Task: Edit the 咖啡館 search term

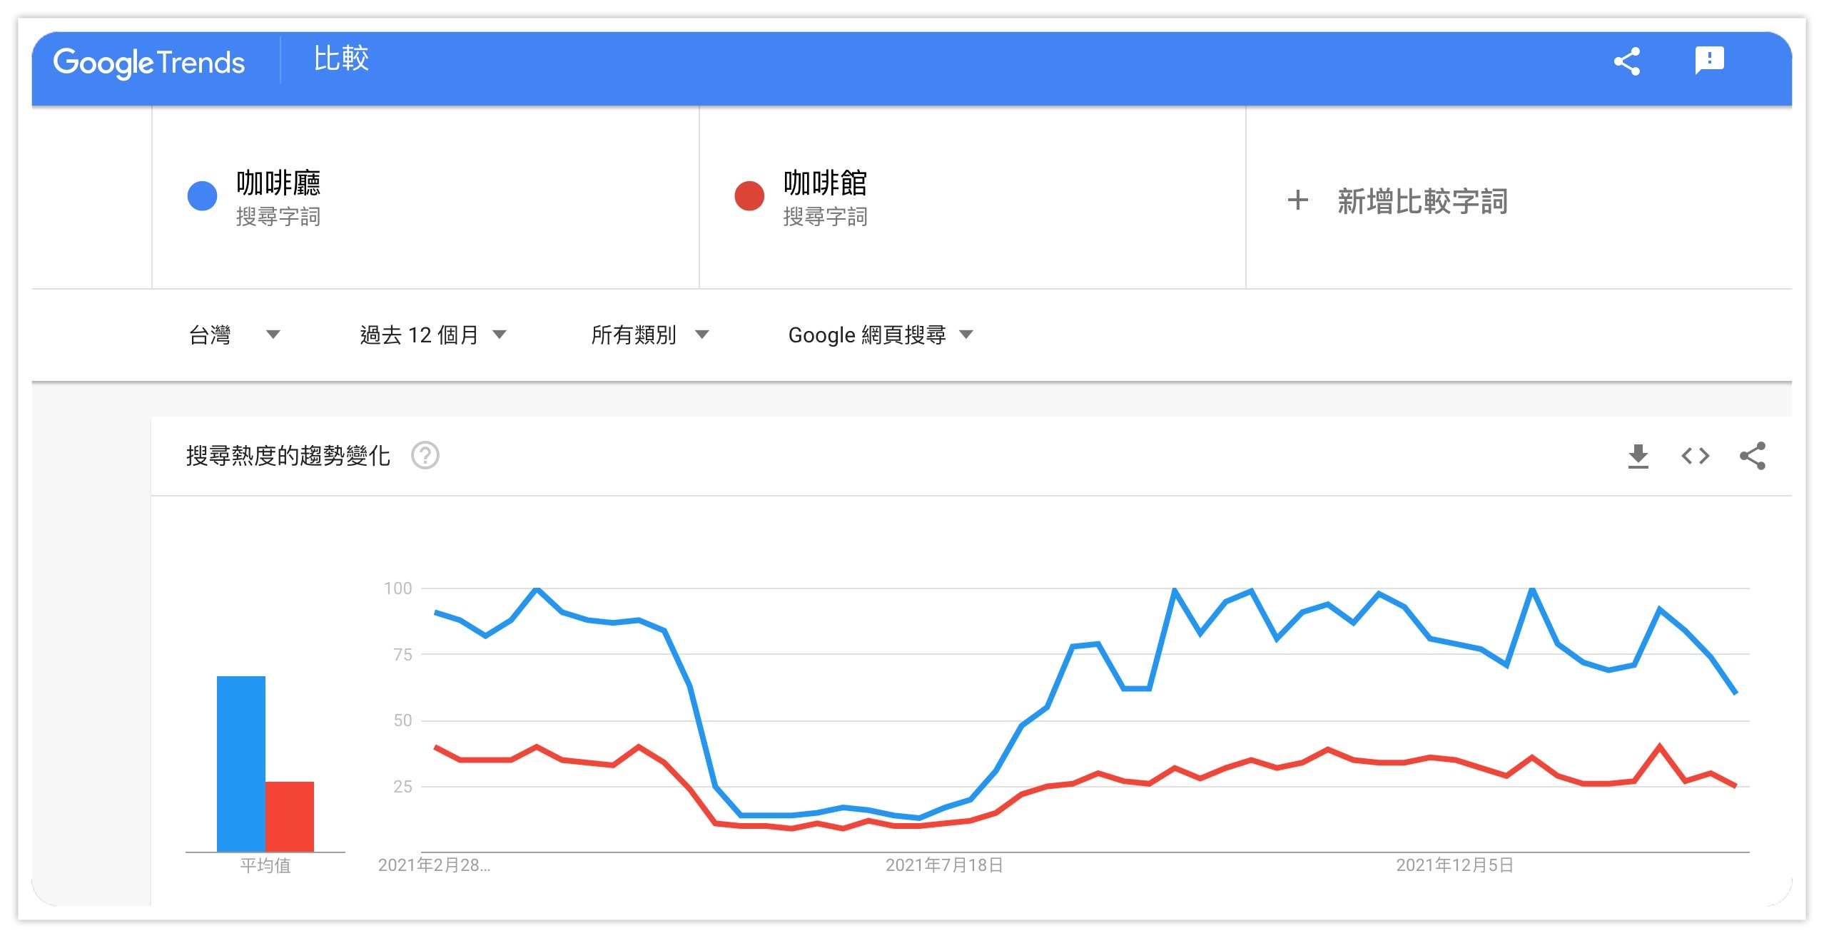Action: (x=825, y=183)
